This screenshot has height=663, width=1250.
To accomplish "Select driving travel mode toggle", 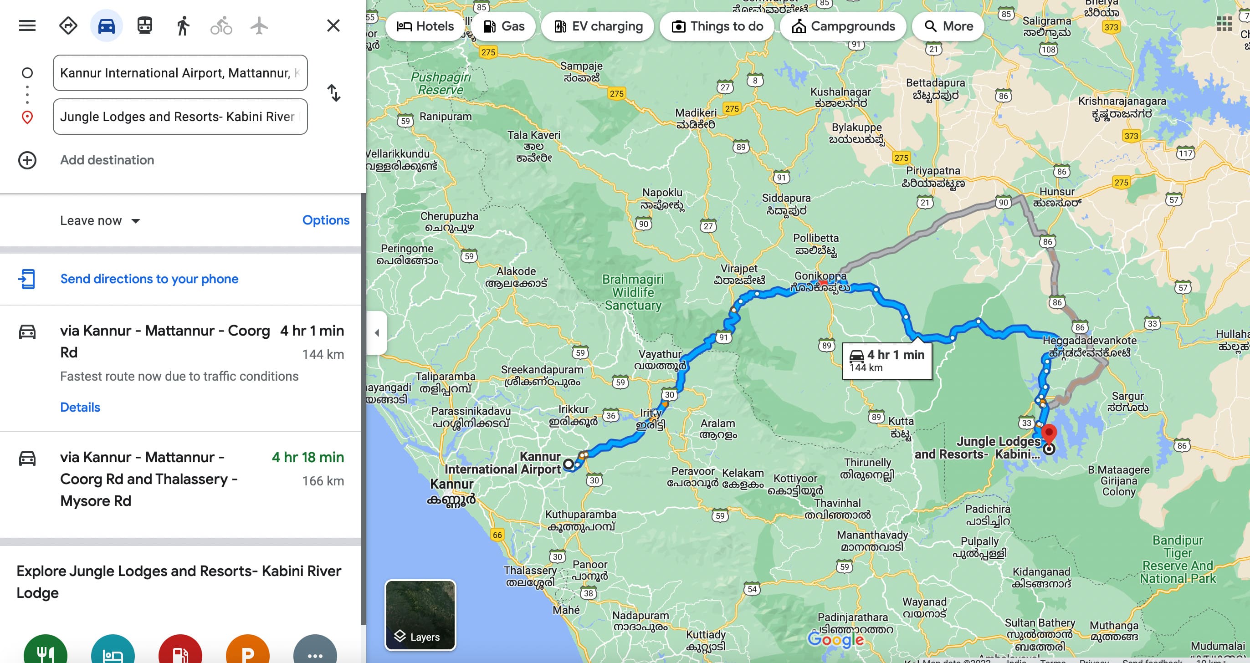I will point(106,25).
